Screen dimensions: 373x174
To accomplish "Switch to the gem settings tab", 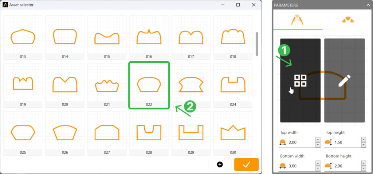I will [348, 20].
